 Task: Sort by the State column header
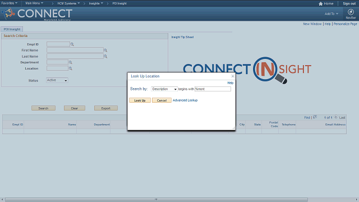pos(257,125)
